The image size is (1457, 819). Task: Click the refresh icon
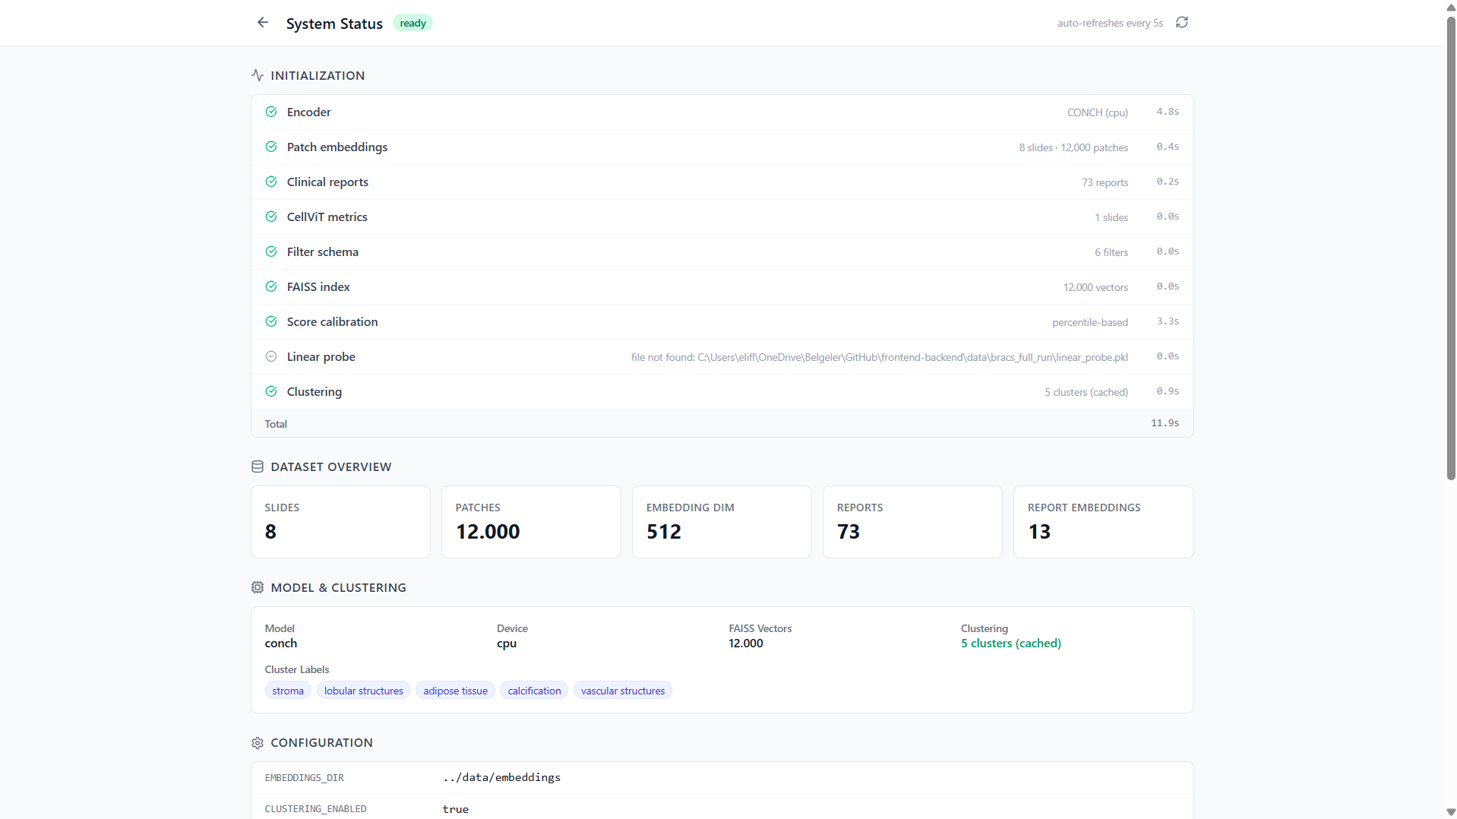[1182, 23]
